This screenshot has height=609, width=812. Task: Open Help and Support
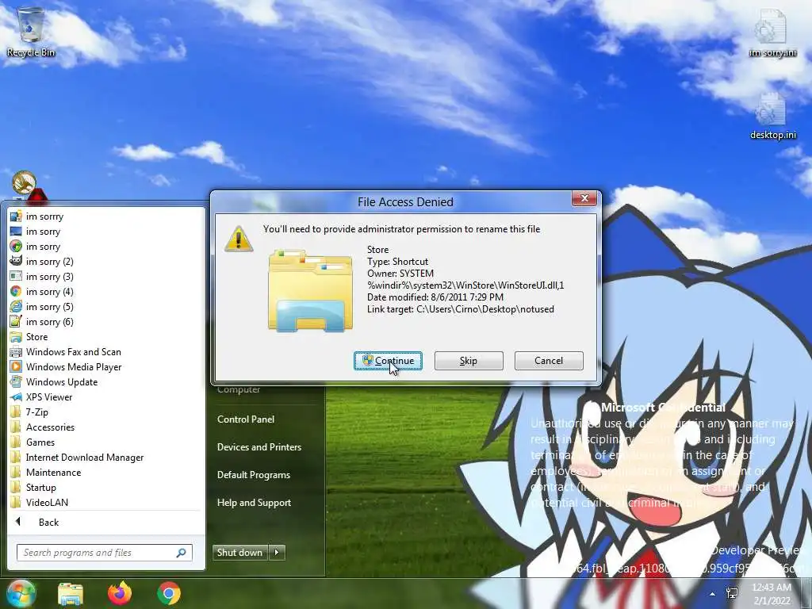coord(254,502)
